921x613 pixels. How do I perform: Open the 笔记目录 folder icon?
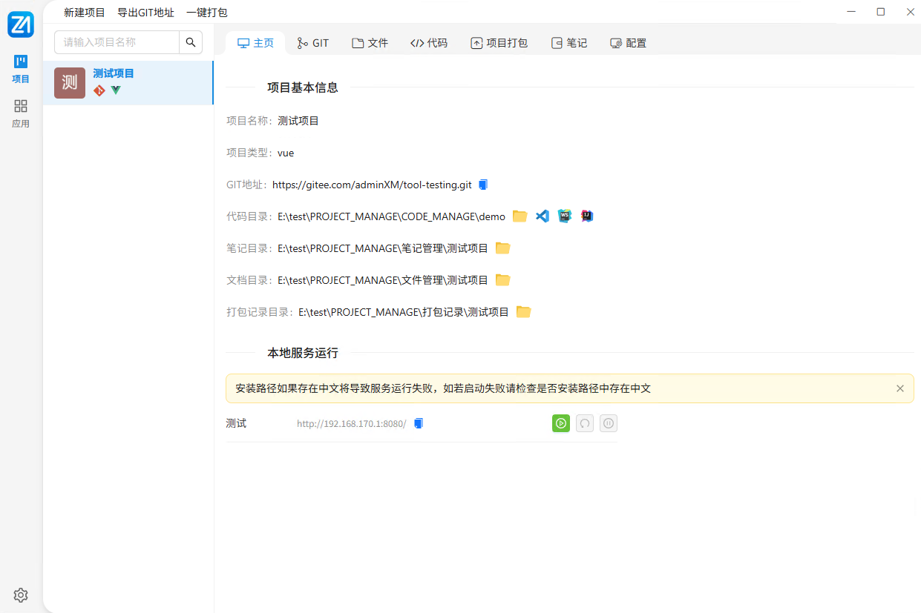(x=502, y=248)
